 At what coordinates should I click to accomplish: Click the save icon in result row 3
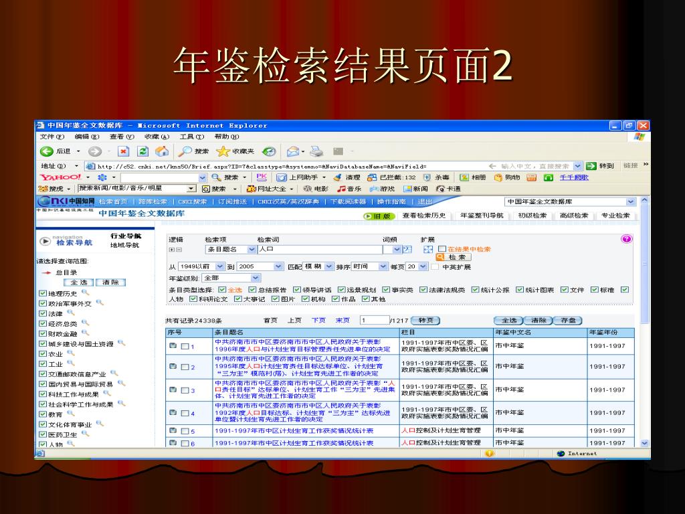point(173,390)
